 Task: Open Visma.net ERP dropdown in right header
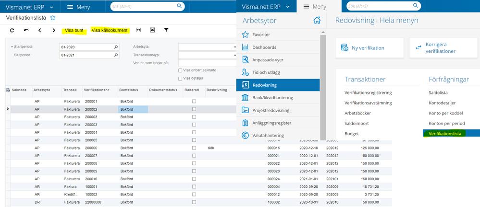(266, 6)
